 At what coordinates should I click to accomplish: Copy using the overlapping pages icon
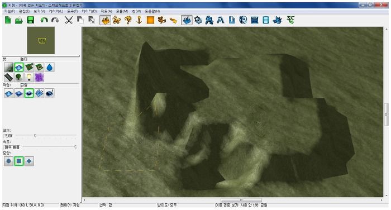[x=80, y=20]
